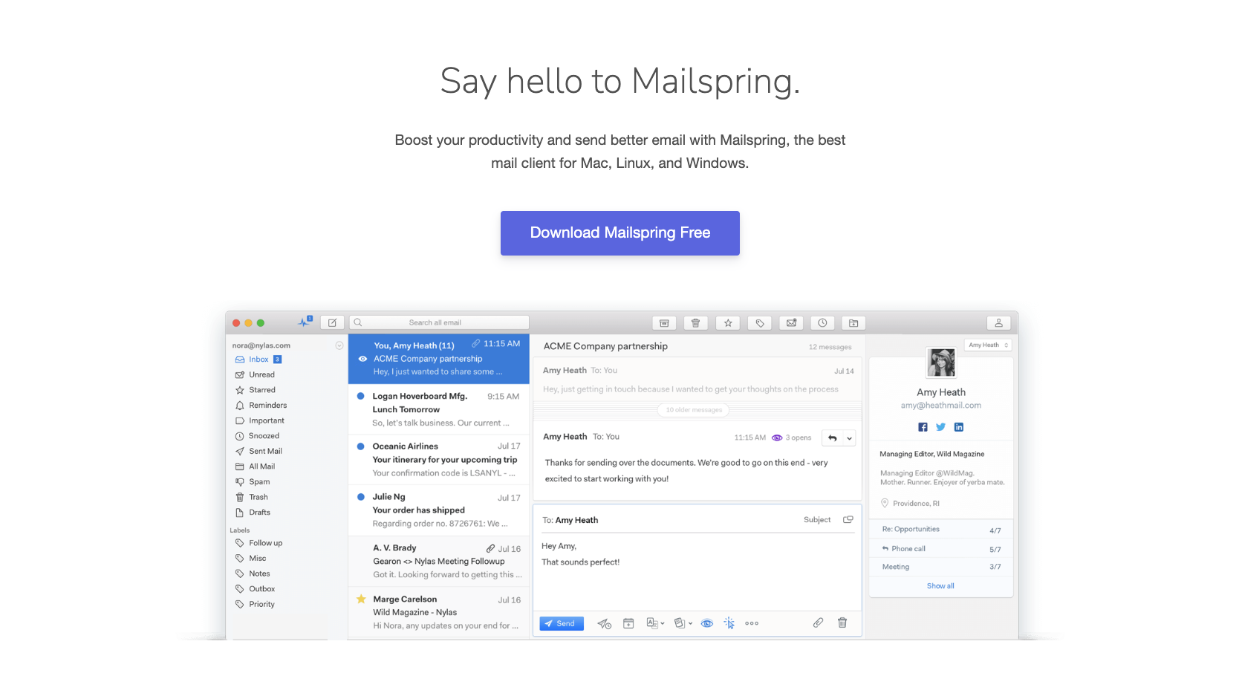
Task: Move thread to folder using folder icon
Action: (x=853, y=322)
